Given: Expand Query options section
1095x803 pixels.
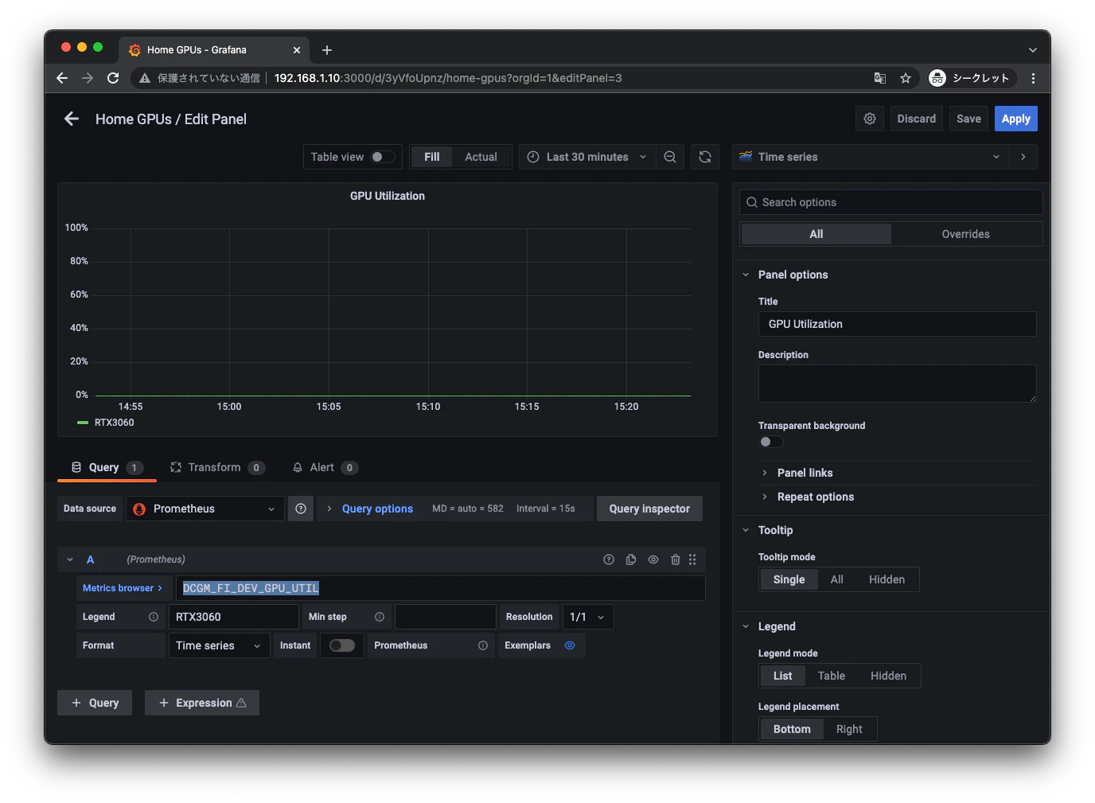Looking at the screenshot, I should [377, 509].
